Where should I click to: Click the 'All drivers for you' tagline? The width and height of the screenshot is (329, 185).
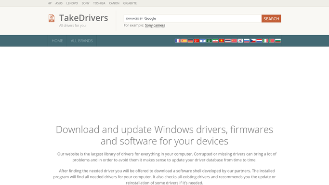pos(72,26)
